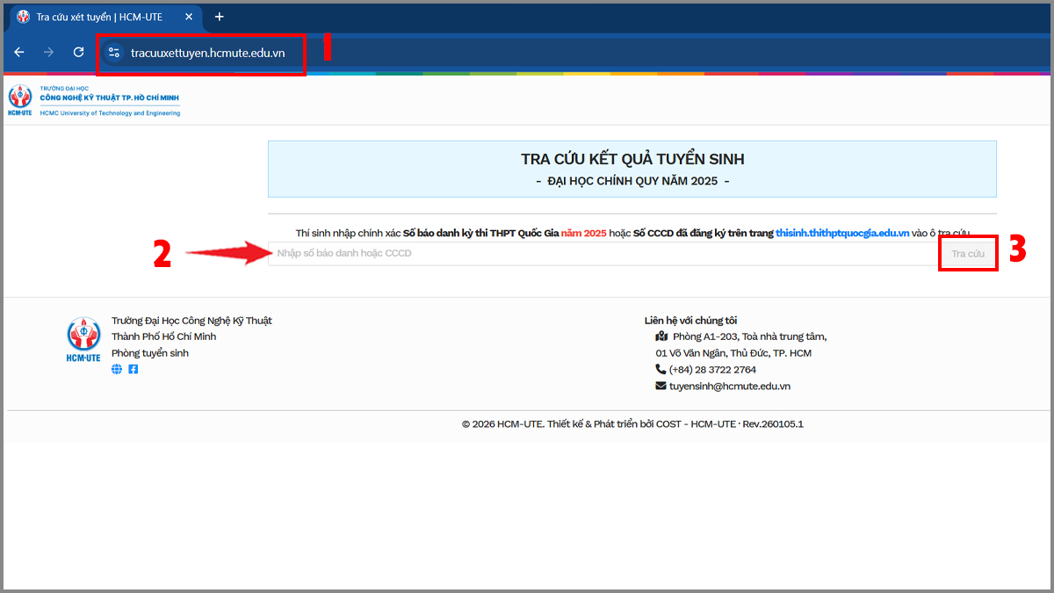Viewport: 1054px width, 593px height.
Task: Click the HCM-UTE logo in footer
Action: coord(83,341)
